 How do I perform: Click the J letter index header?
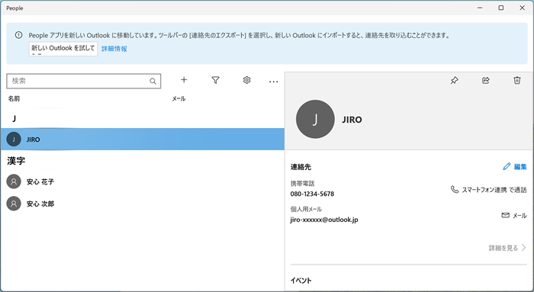point(14,118)
